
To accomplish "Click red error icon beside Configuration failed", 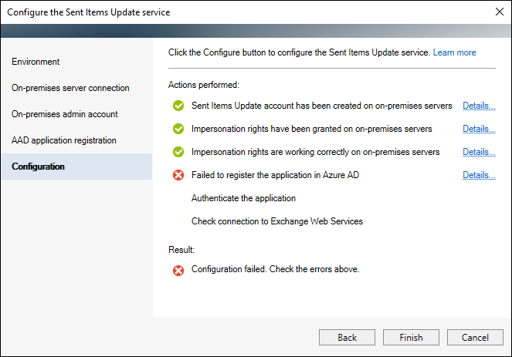I will click(x=178, y=271).
